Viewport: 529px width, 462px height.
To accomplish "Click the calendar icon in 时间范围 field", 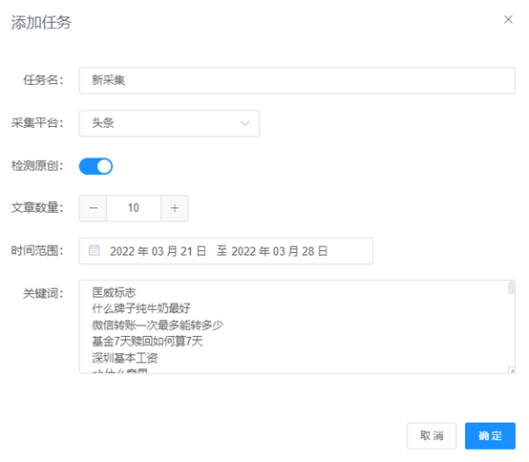I will (95, 250).
